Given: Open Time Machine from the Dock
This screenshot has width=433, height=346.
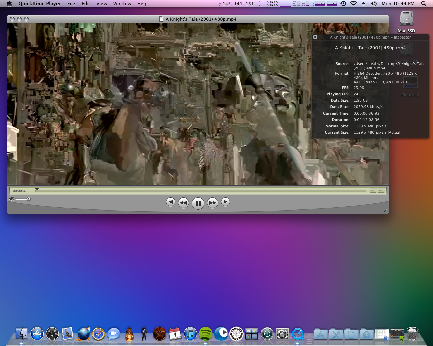Looking at the screenshot, I should 267,334.
